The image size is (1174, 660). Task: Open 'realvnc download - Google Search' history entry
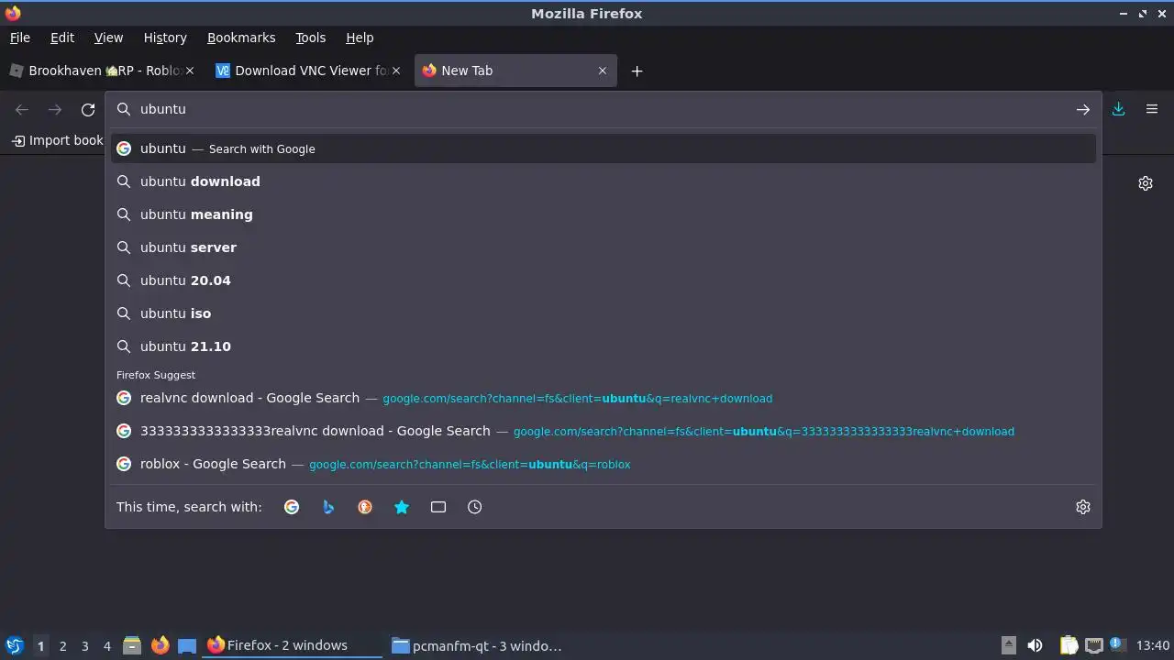pyautogui.click(x=604, y=398)
